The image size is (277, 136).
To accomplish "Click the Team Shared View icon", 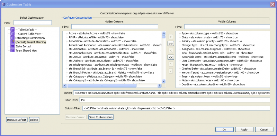I will 12,50.
